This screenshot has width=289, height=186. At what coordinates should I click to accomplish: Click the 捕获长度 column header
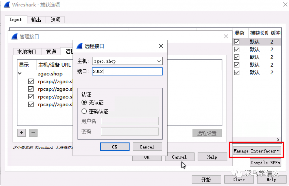tap(259, 33)
